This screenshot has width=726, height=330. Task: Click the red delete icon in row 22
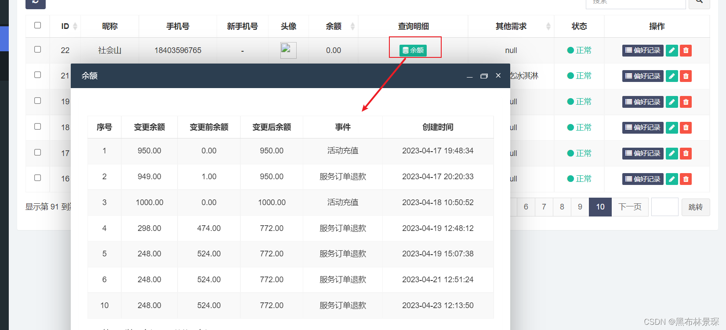coord(686,50)
